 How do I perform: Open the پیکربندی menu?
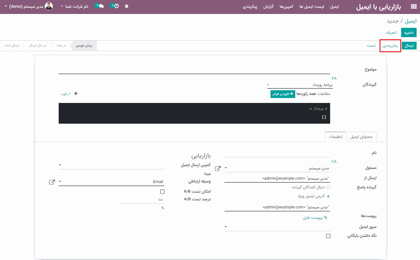tap(250, 6)
